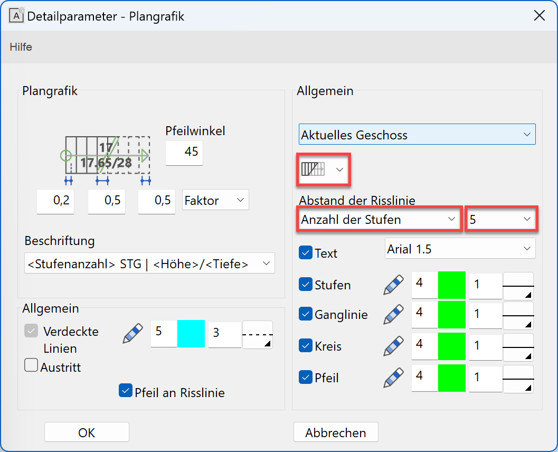Uncheck the Text checkbox

[x=306, y=252]
